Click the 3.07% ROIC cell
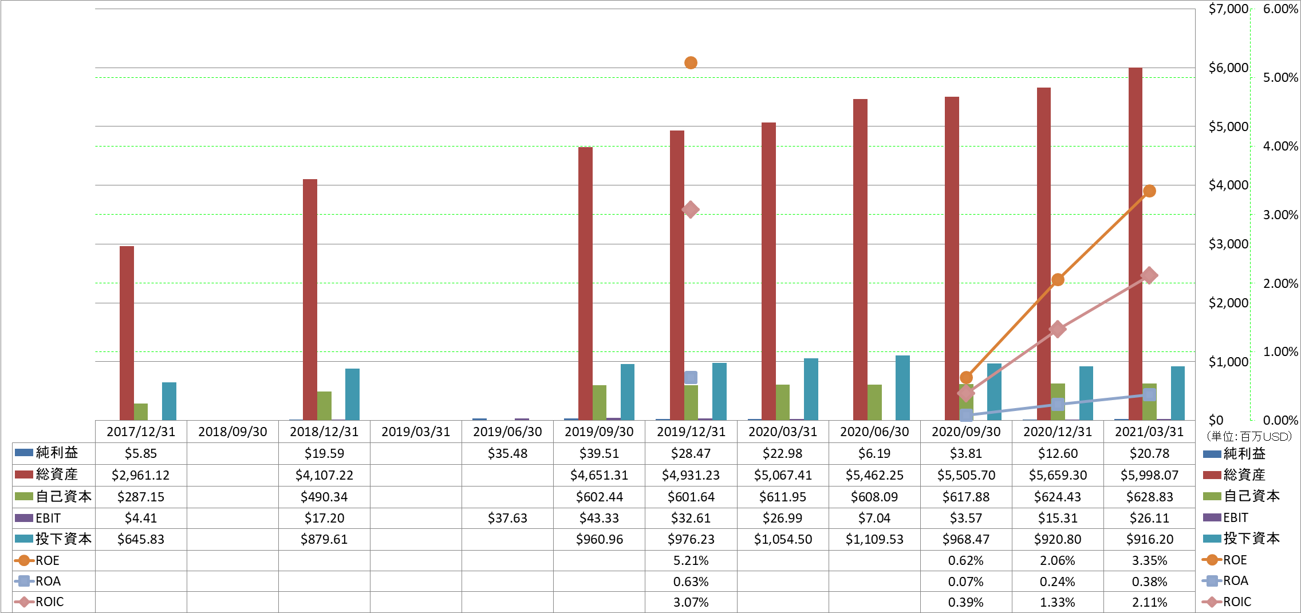The width and height of the screenshot is (1301, 613). (691, 602)
